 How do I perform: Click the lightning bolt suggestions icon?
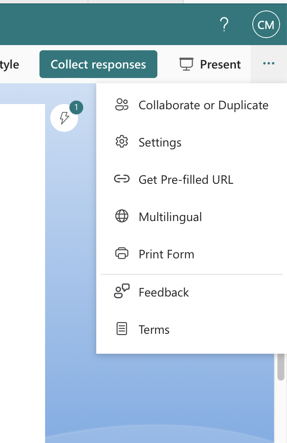pos(64,118)
